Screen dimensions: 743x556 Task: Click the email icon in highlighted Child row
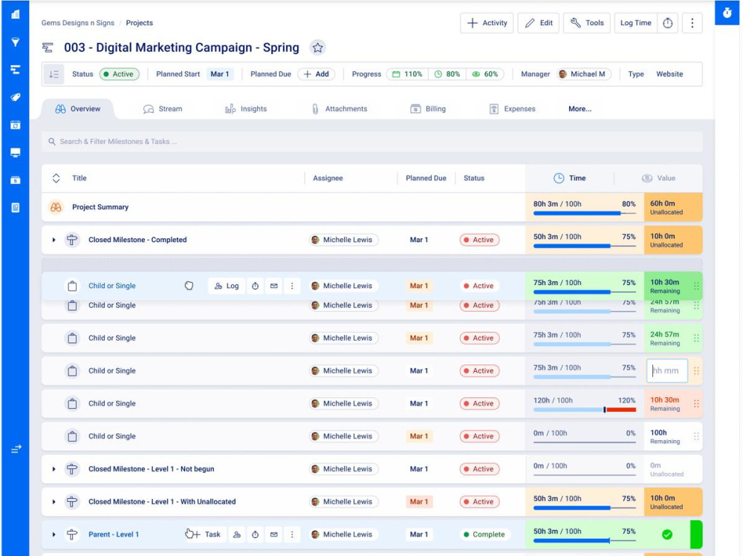tap(274, 286)
